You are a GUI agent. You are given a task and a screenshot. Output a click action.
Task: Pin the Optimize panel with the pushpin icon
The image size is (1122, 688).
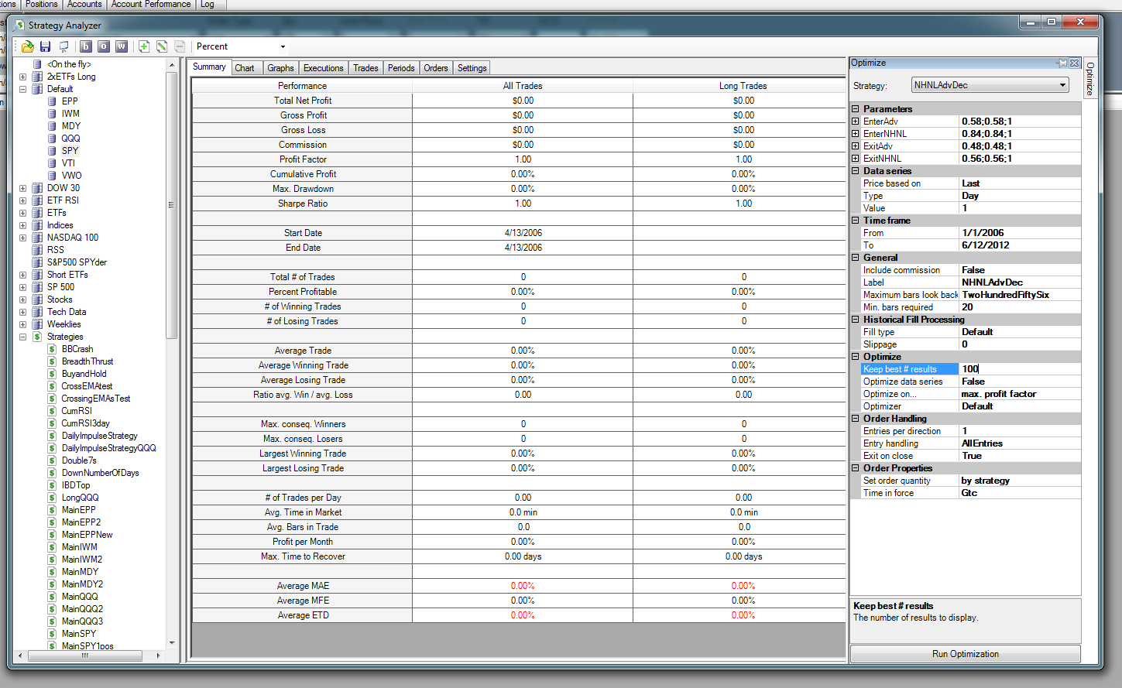pyautogui.click(x=1062, y=63)
